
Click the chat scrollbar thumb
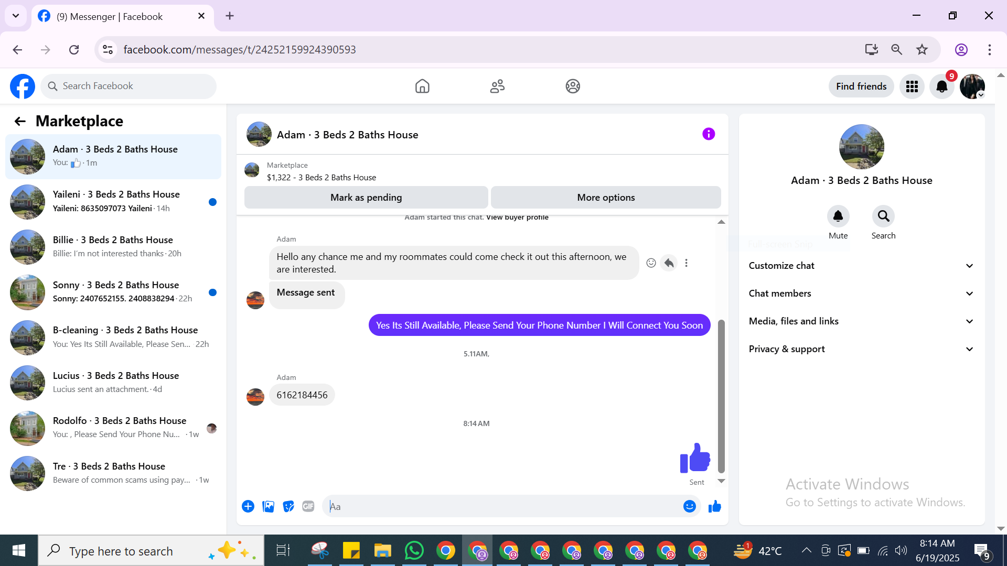tap(721, 397)
